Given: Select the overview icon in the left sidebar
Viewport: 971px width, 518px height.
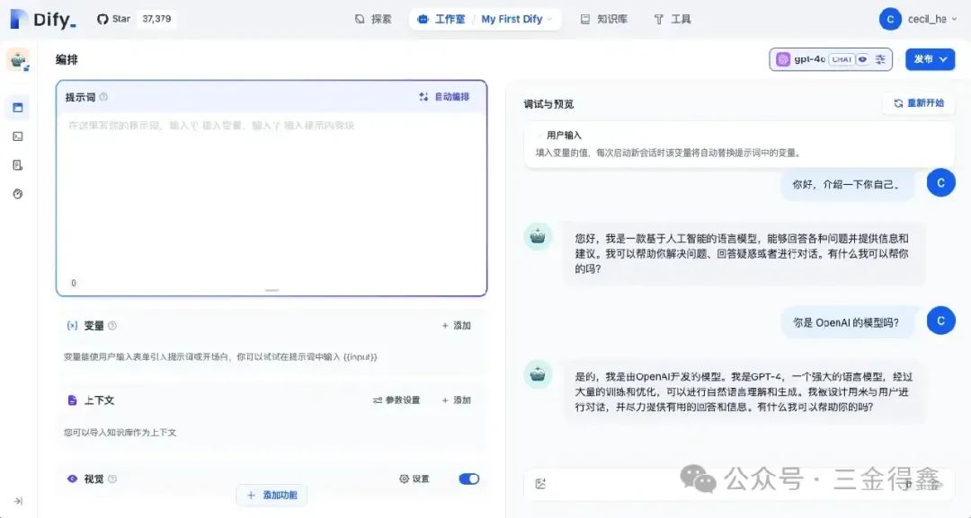Looking at the screenshot, I should pyautogui.click(x=19, y=193).
